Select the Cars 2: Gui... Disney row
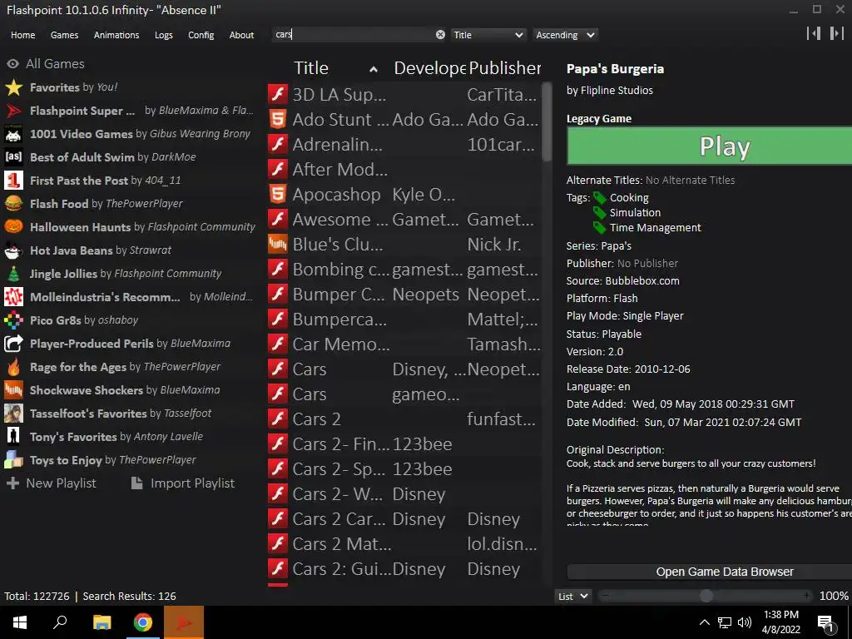The width and height of the screenshot is (852, 639). coord(404,569)
